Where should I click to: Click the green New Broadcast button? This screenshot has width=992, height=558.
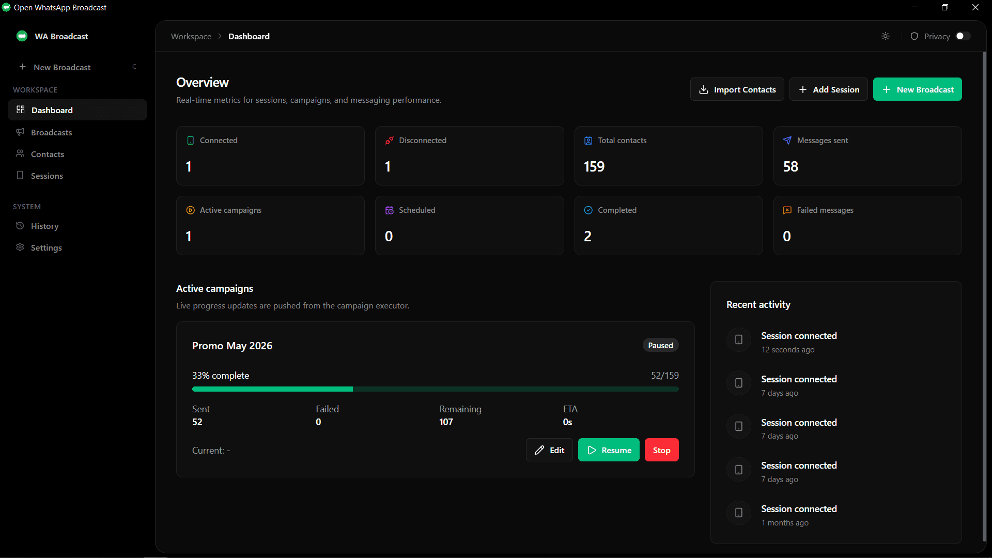(x=918, y=89)
